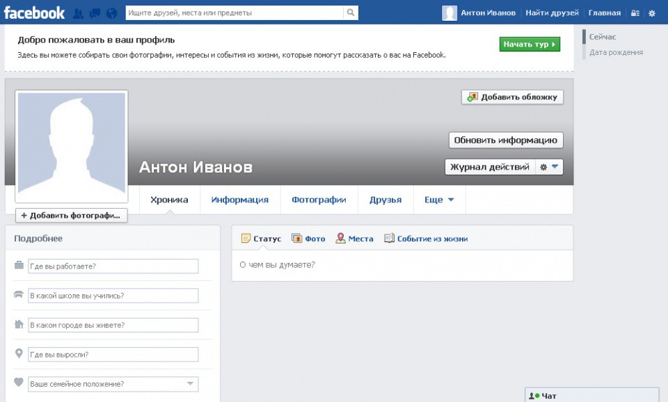Select the Фото option in composer

tap(308, 239)
